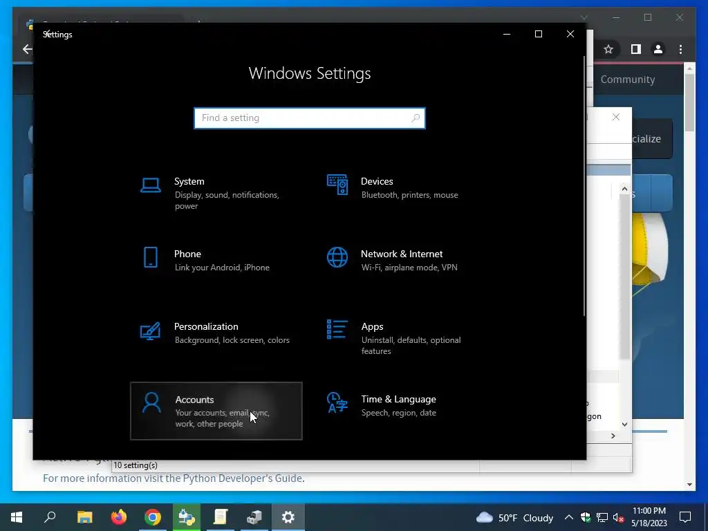Open the Windows Start menu

[17, 517]
